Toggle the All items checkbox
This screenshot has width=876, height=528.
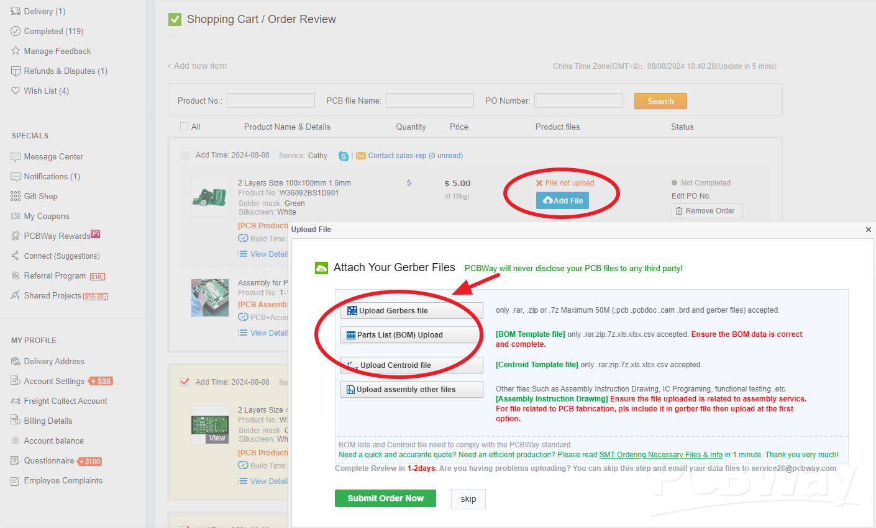[x=184, y=127]
